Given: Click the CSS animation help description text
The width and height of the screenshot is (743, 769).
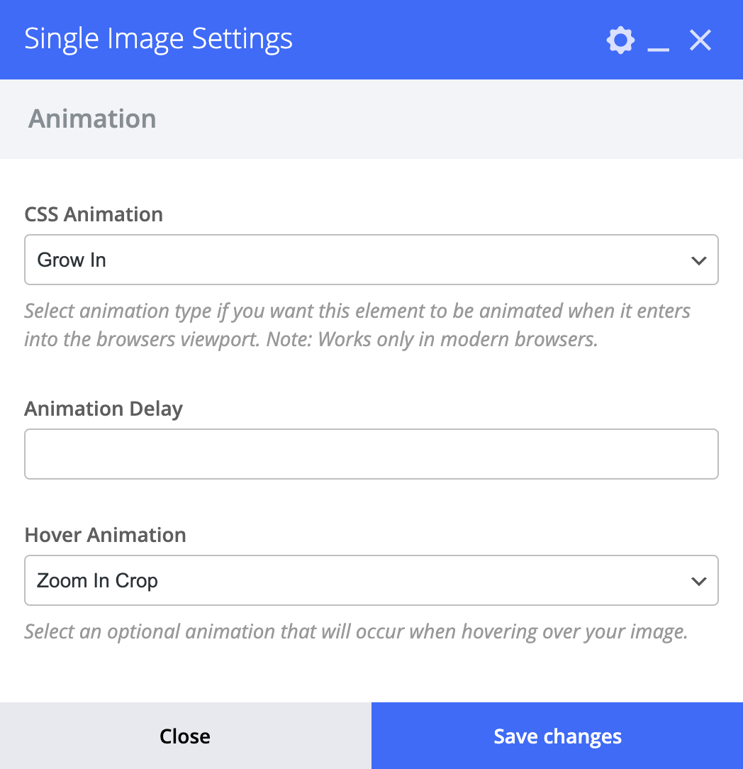Looking at the screenshot, I should click(x=357, y=325).
